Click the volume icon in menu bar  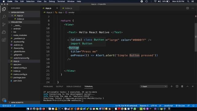point(159,1)
